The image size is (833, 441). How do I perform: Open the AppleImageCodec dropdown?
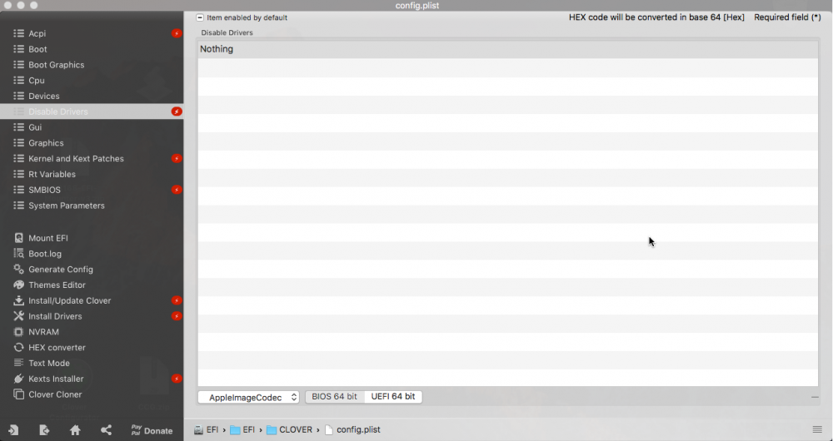[x=248, y=397]
